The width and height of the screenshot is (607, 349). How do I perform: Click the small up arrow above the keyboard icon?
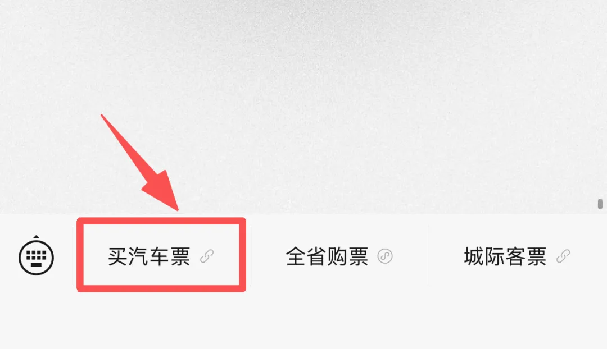pos(36,237)
